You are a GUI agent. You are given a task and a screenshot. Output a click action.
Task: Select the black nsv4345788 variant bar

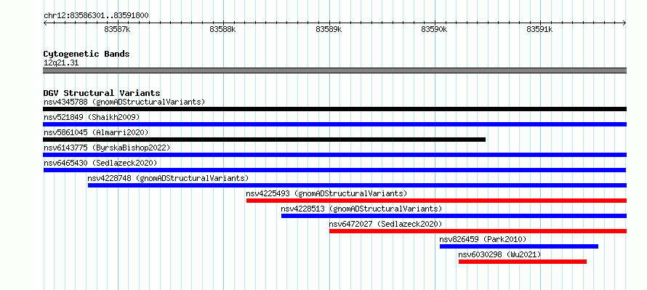[334, 109]
